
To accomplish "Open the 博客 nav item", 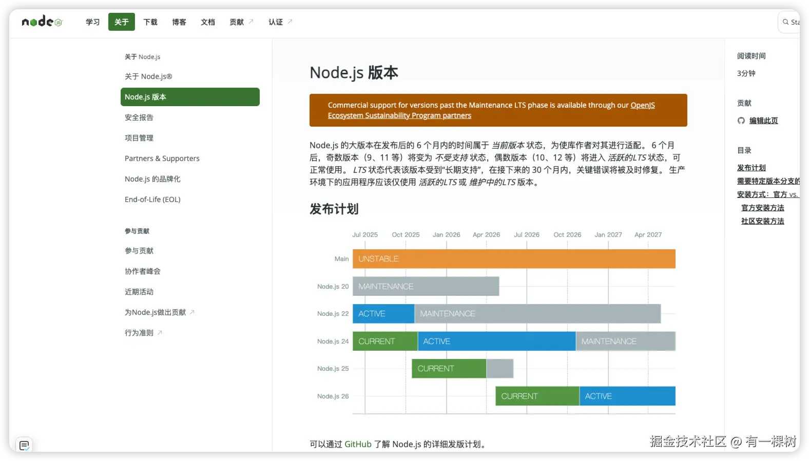I will click(179, 22).
